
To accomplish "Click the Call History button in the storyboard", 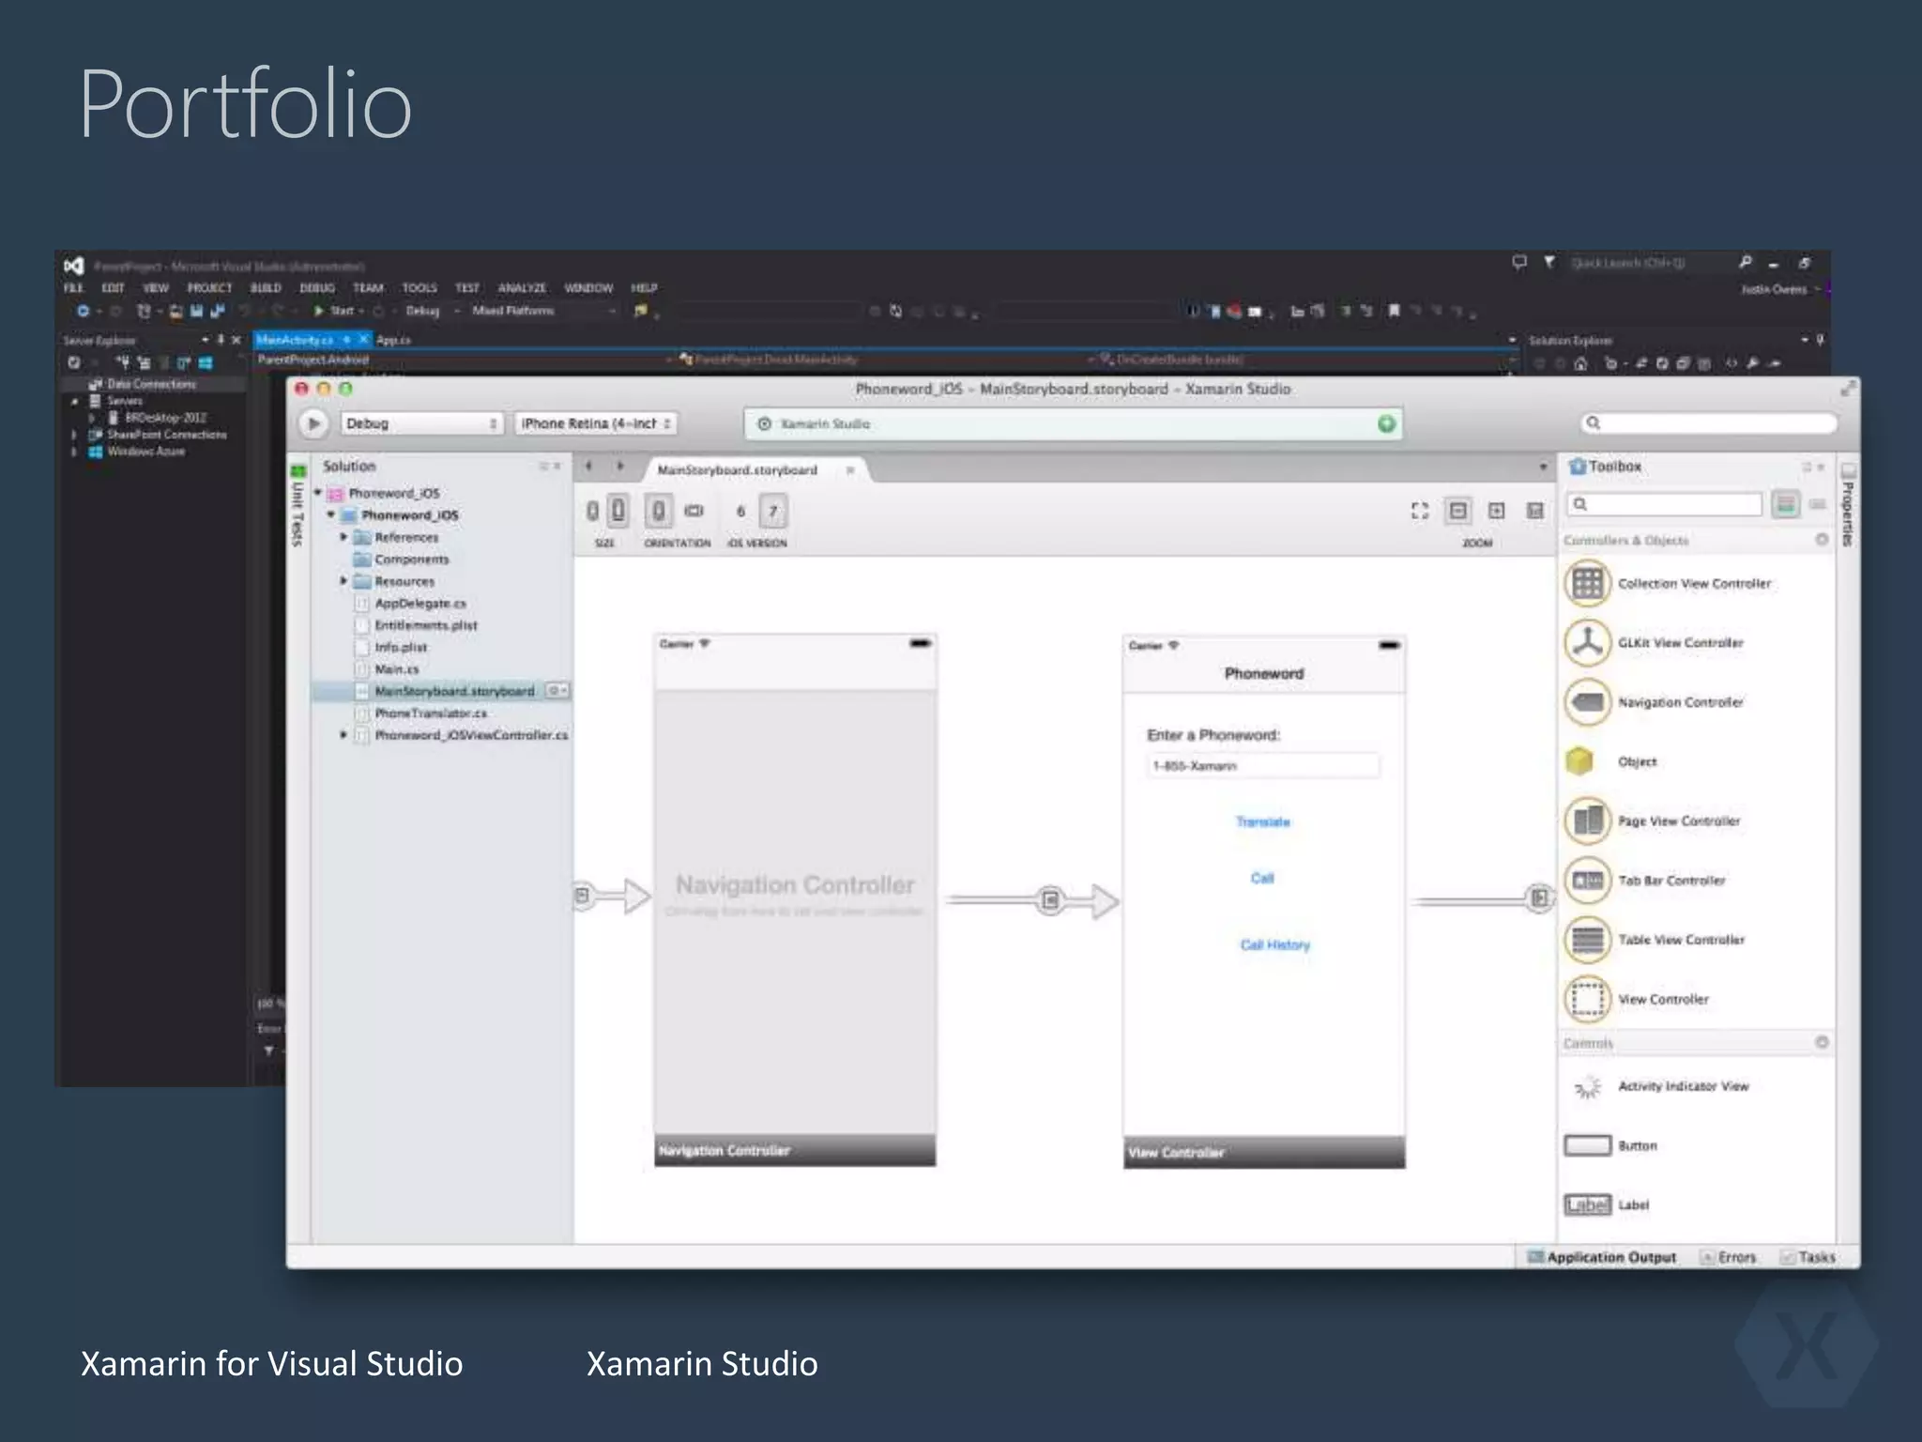I will [1275, 944].
